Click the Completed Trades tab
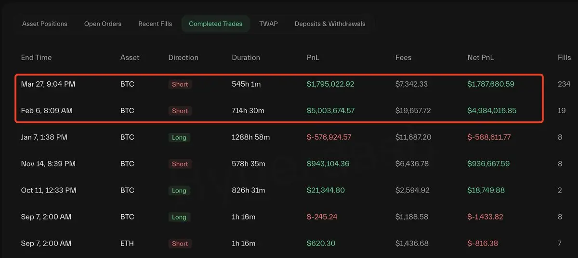The image size is (578, 258). (216, 24)
